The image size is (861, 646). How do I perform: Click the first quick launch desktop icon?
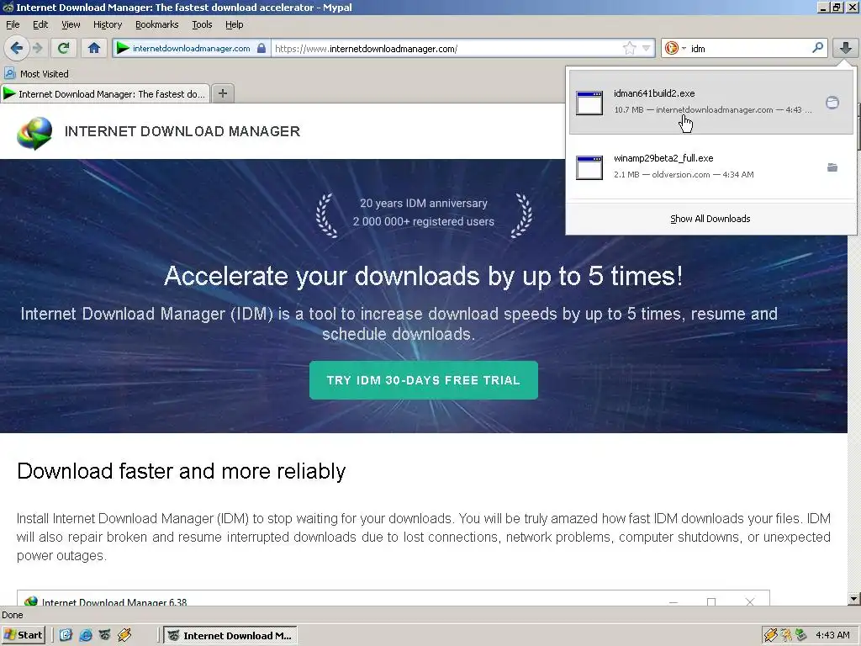pos(66,635)
